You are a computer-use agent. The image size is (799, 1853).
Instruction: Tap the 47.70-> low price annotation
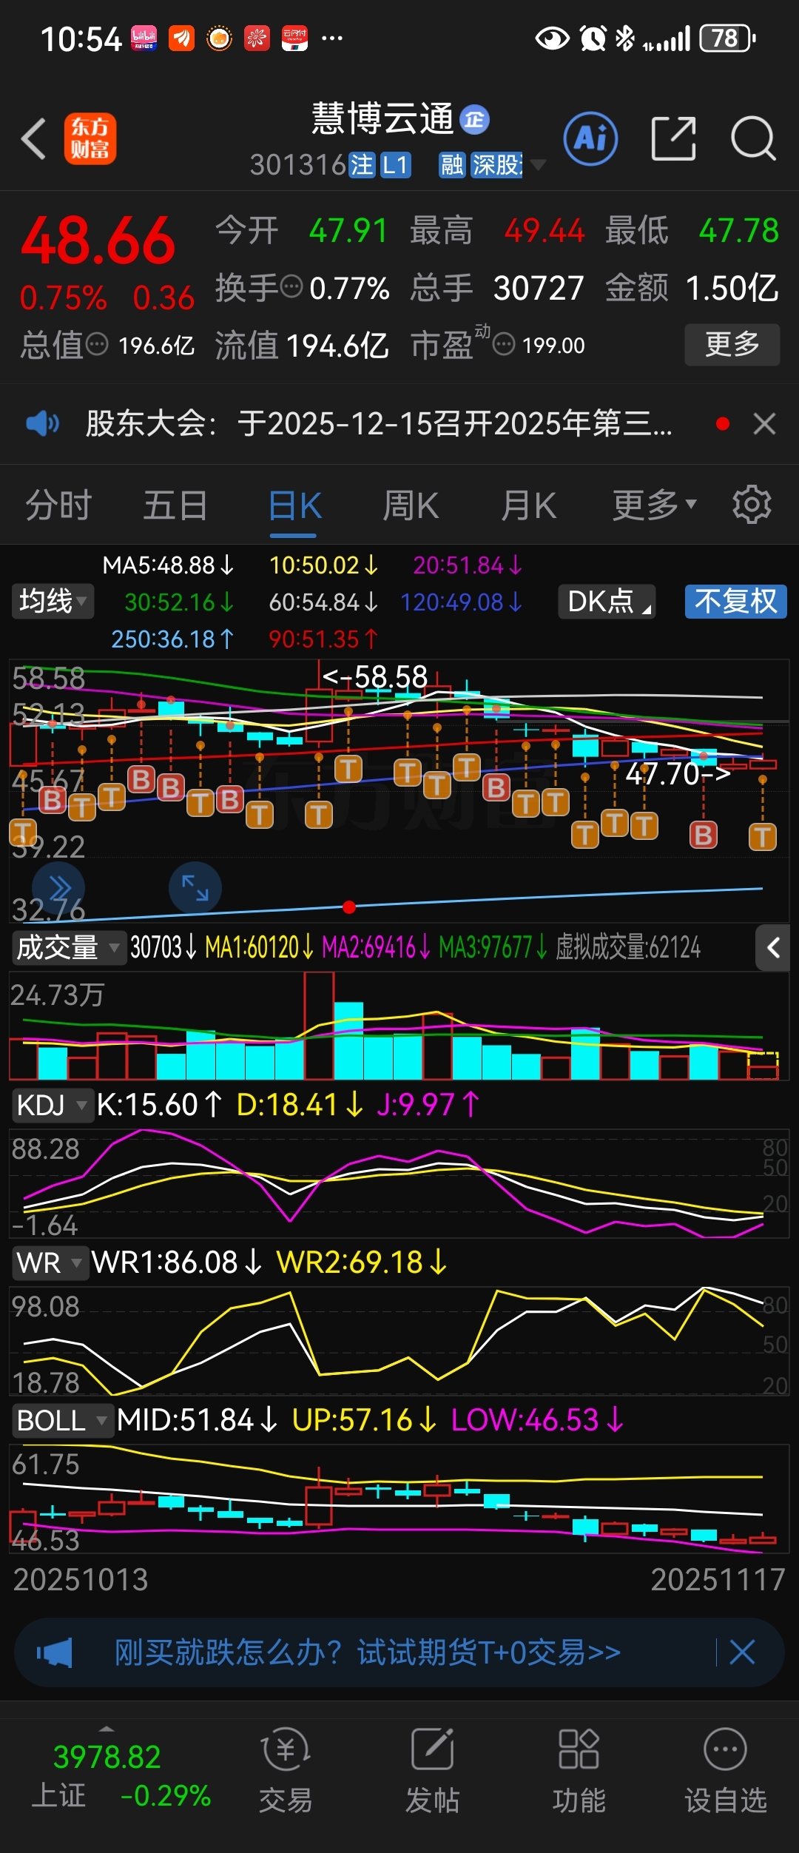tap(678, 774)
